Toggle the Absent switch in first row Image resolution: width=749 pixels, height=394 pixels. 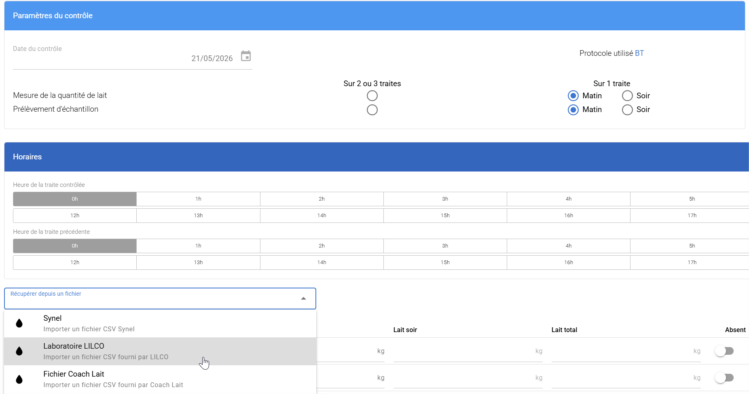tap(724, 351)
